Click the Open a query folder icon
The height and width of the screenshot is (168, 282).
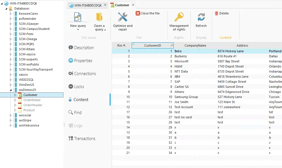99,17
